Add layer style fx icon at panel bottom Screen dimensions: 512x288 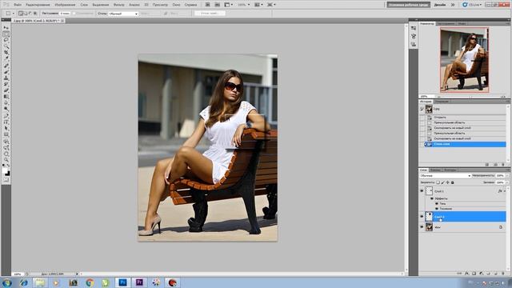[467, 274]
